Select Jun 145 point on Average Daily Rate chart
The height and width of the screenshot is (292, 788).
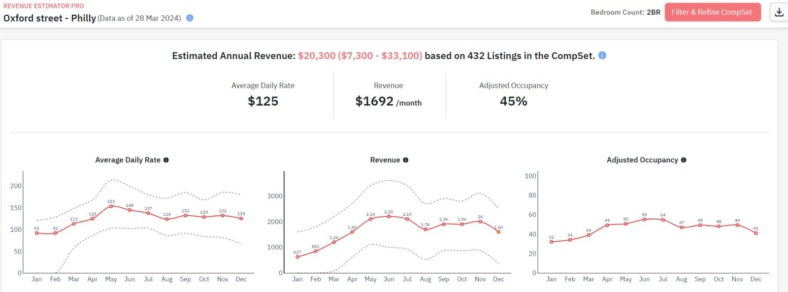[x=130, y=210]
